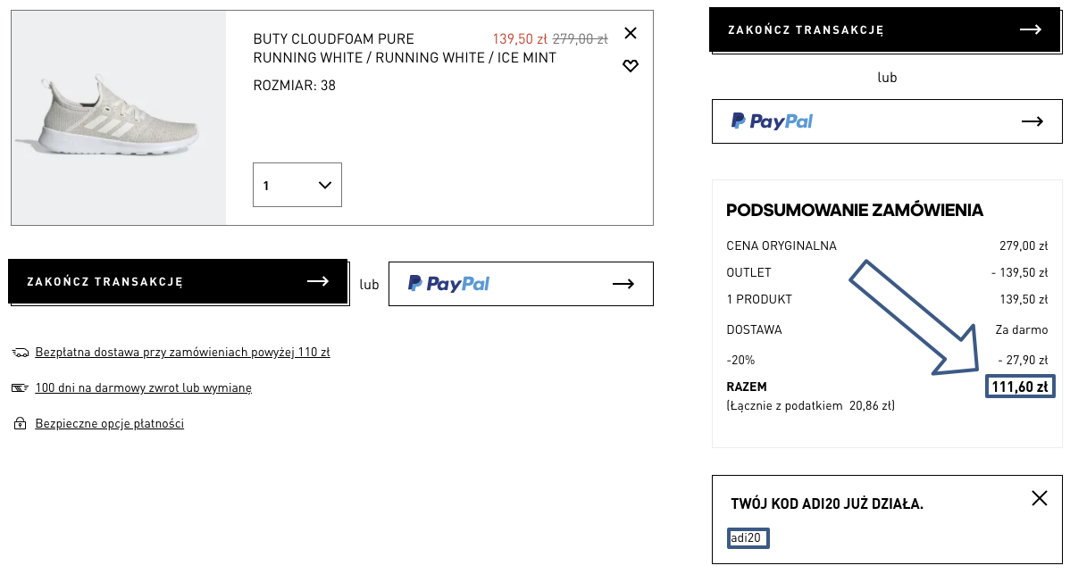This screenshot has width=1070, height=574.
Task: Select ROZMIAR: 38 size text
Action: coord(294,85)
